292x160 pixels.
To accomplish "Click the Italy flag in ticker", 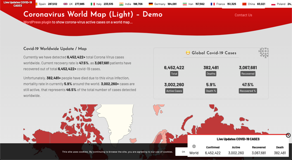I will point(93,4).
